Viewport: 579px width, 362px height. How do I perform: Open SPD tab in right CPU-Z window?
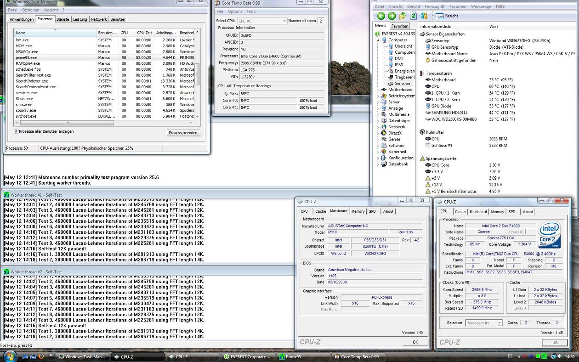click(x=512, y=212)
